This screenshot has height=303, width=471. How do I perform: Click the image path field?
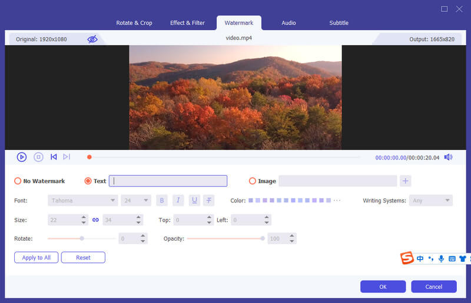[337, 181]
